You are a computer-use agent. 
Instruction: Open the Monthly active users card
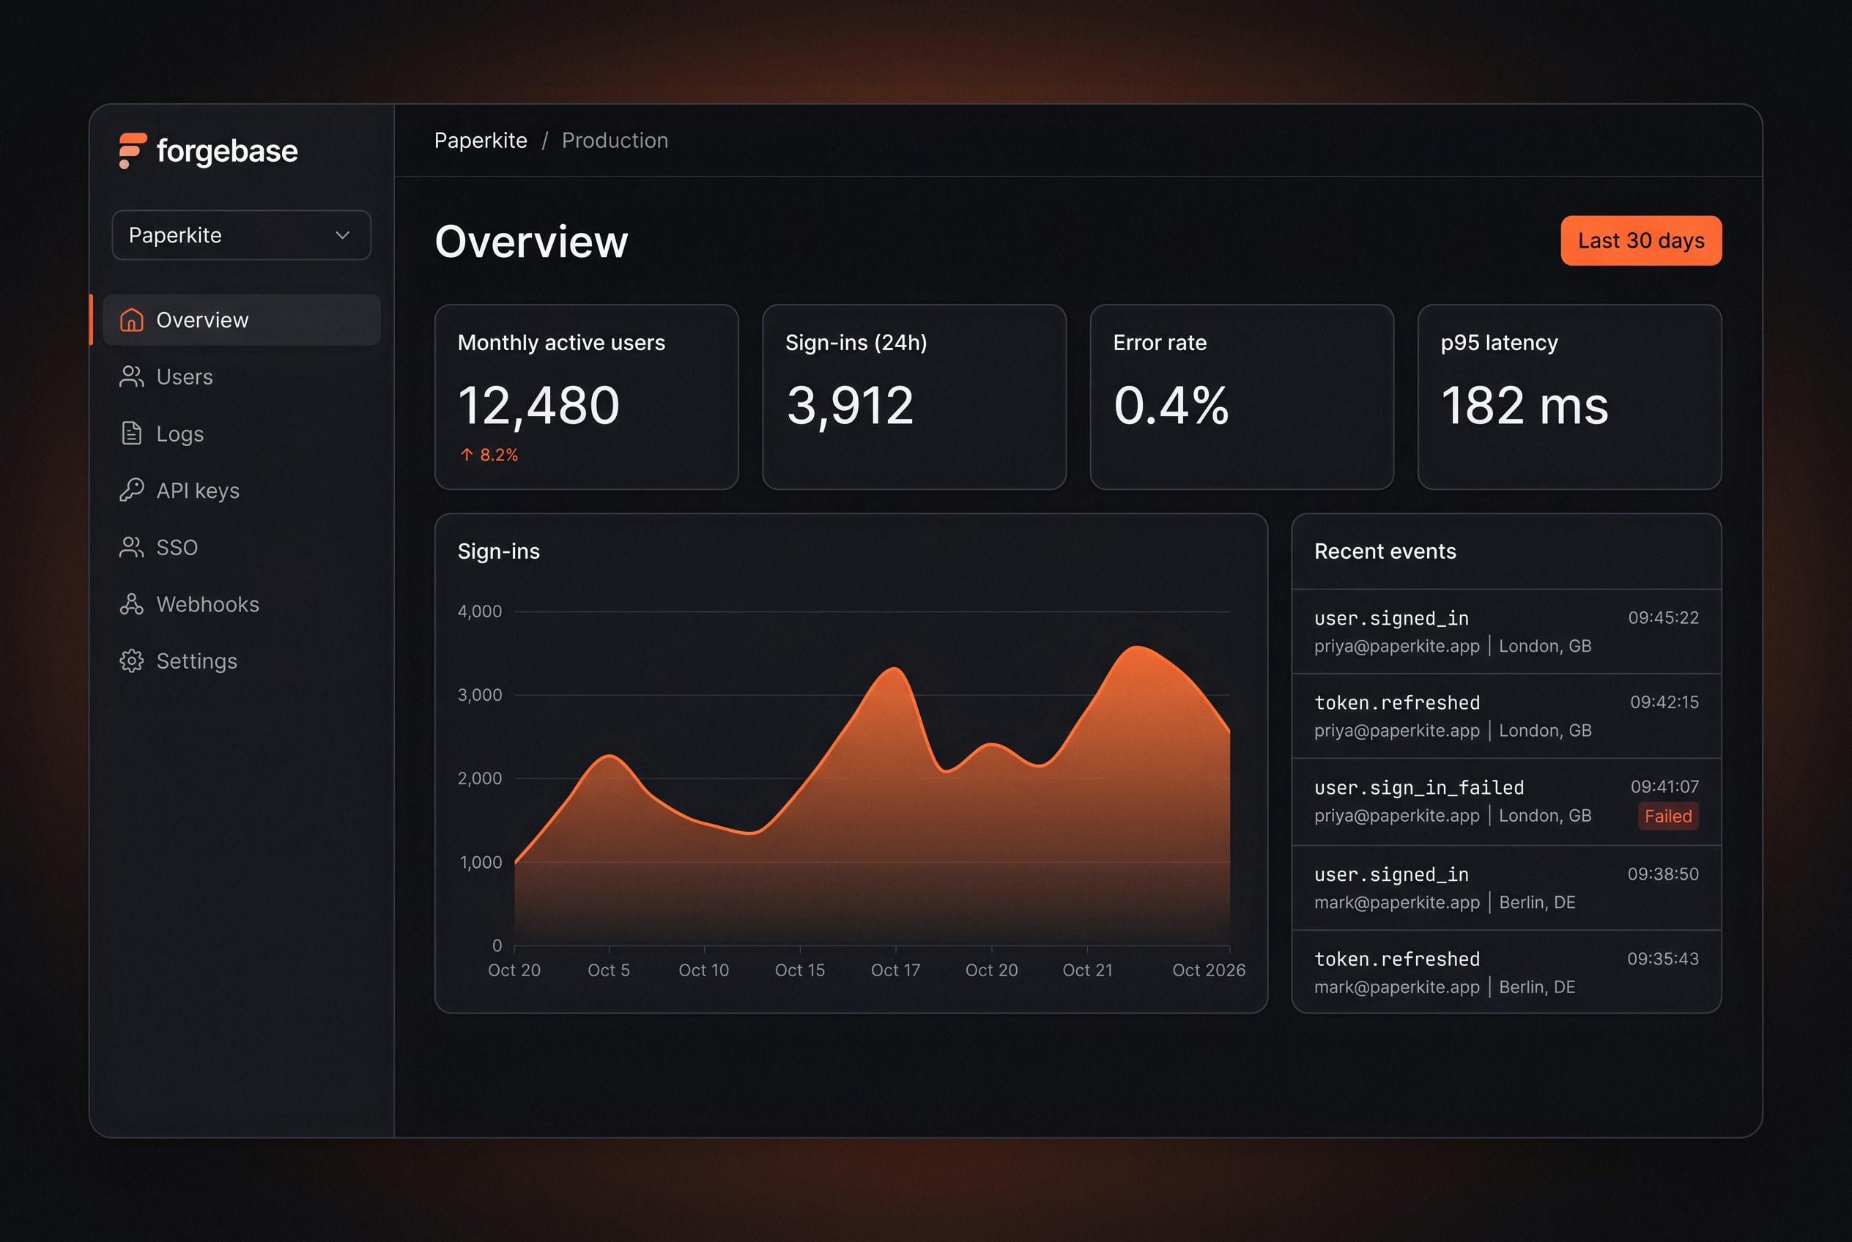tap(586, 397)
